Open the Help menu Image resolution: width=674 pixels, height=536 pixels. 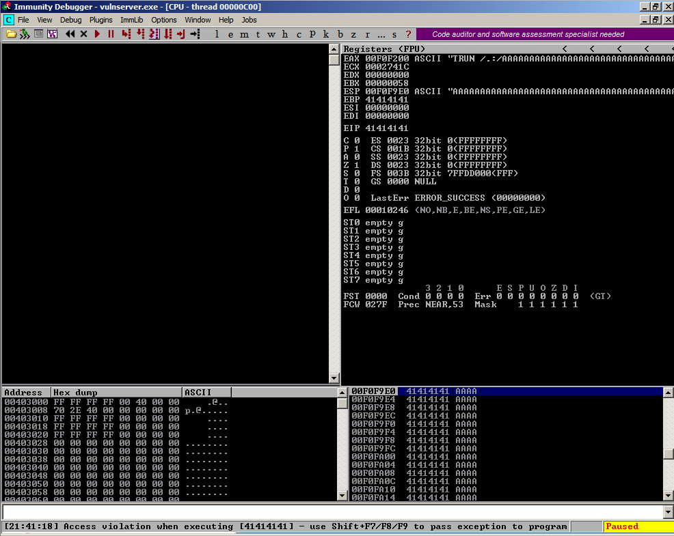[x=226, y=20]
